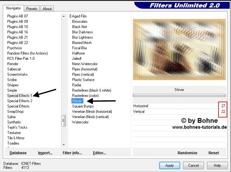The image size is (231, 172).
Task: Choose the Shiver filter
Action: pos(77,101)
